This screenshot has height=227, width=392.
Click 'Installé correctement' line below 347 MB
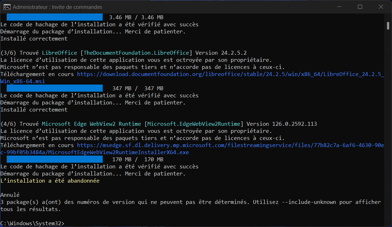34,110
